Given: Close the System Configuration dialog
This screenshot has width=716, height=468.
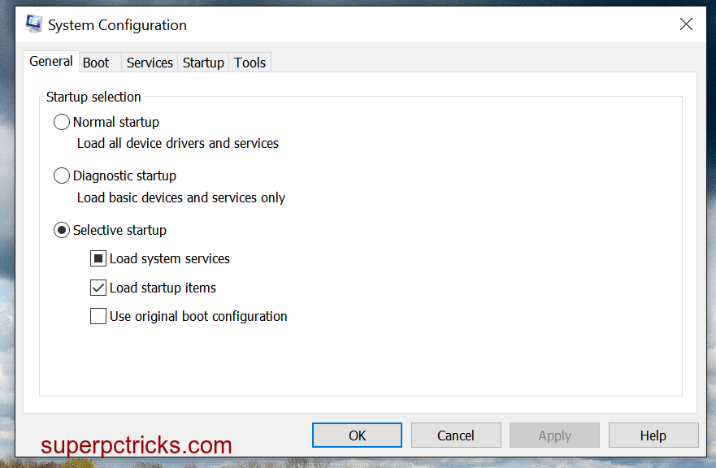Looking at the screenshot, I should 686,24.
